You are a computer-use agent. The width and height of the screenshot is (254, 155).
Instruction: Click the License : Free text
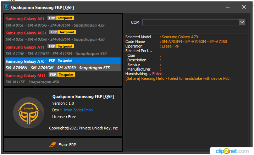(64, 117)
